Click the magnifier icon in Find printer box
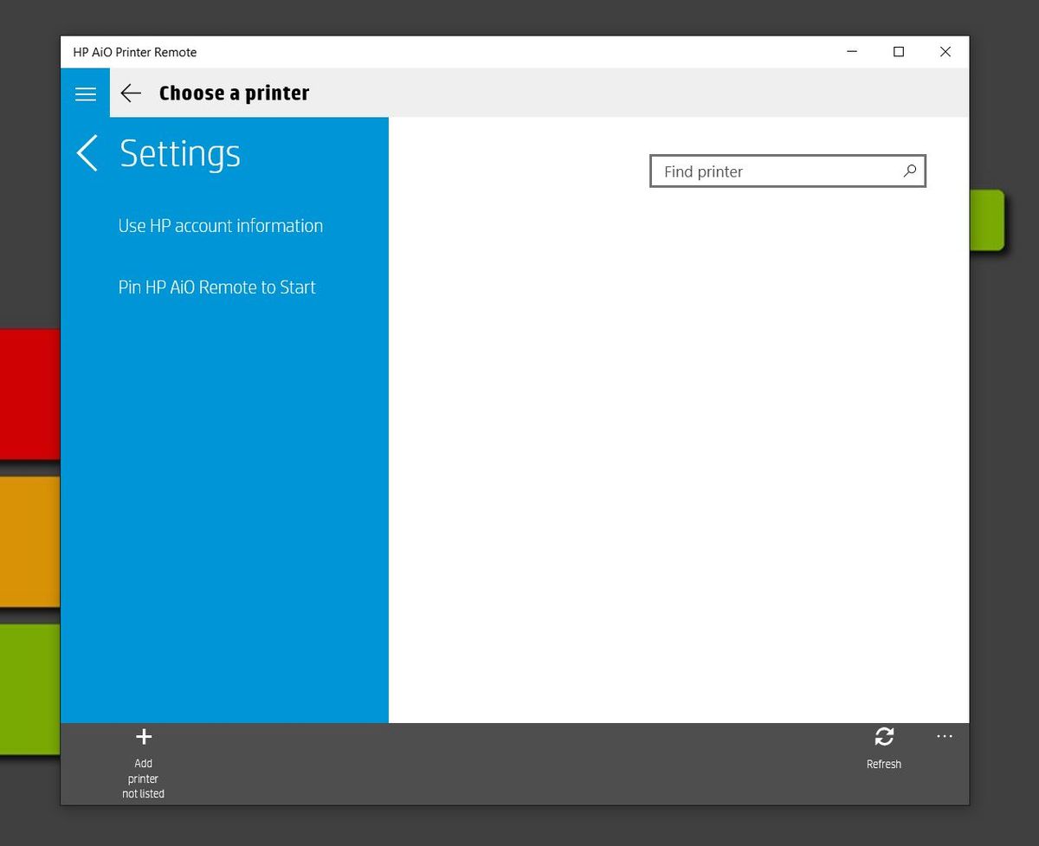The image size is (1039, 846). pyautogui.click(x=910, y=171)
